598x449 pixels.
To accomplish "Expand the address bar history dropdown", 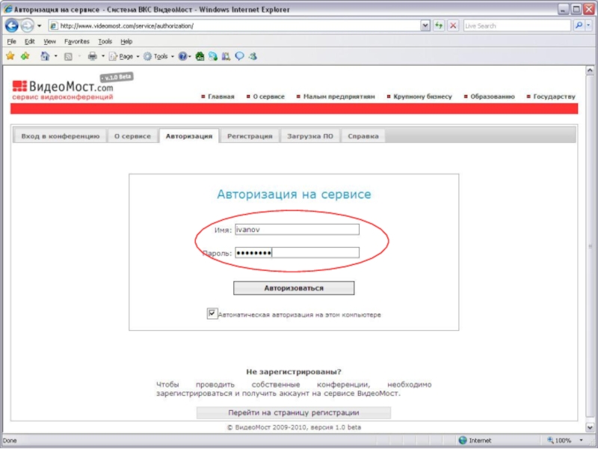I will pos(425,25).
